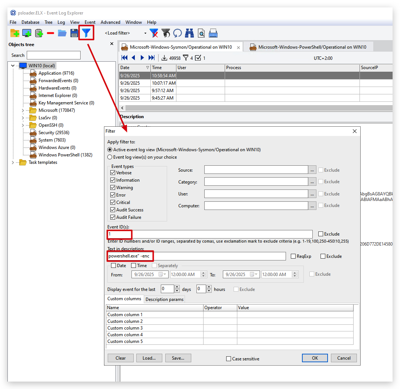Go to previous event arrow
This screenshot has height=389, width=400.
coord(133,58)
